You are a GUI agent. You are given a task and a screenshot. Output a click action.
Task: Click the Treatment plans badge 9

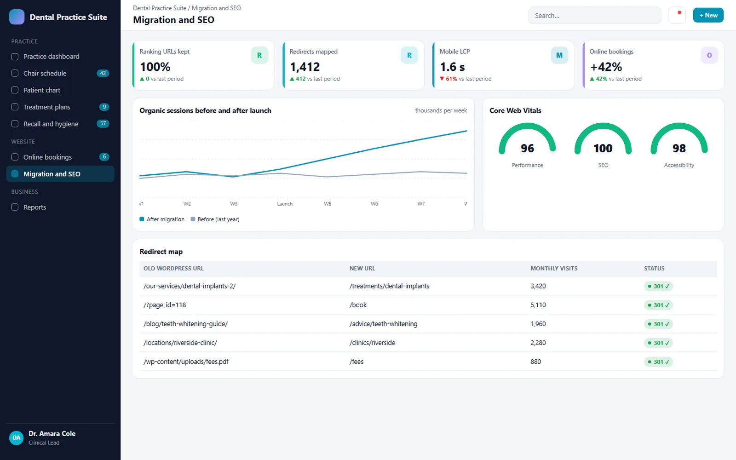point(104,107)
